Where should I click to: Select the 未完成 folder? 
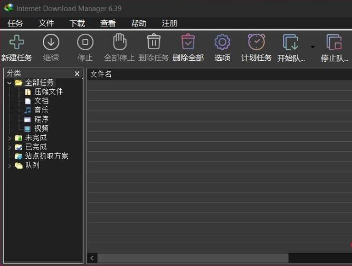point(36,137)
